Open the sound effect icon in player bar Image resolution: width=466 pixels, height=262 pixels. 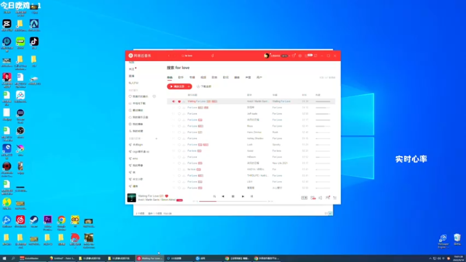pos(313,197)
